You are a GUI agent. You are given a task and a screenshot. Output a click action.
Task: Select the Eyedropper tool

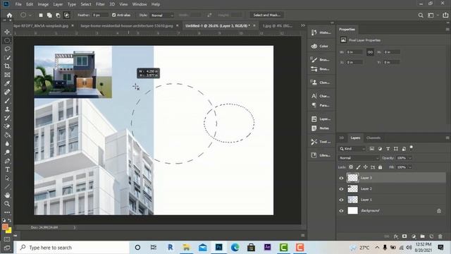[7, 83]
